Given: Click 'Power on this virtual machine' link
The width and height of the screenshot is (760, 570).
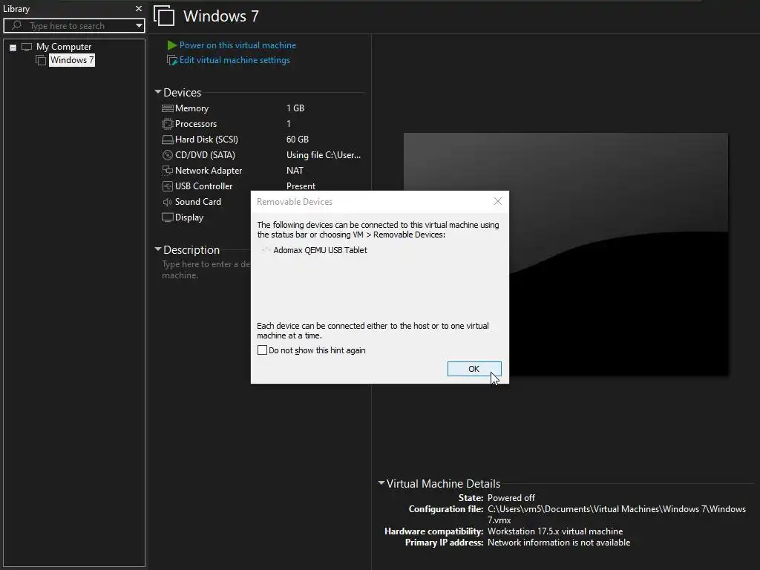Looking at the screenshot, I should [x=237, y=45].
